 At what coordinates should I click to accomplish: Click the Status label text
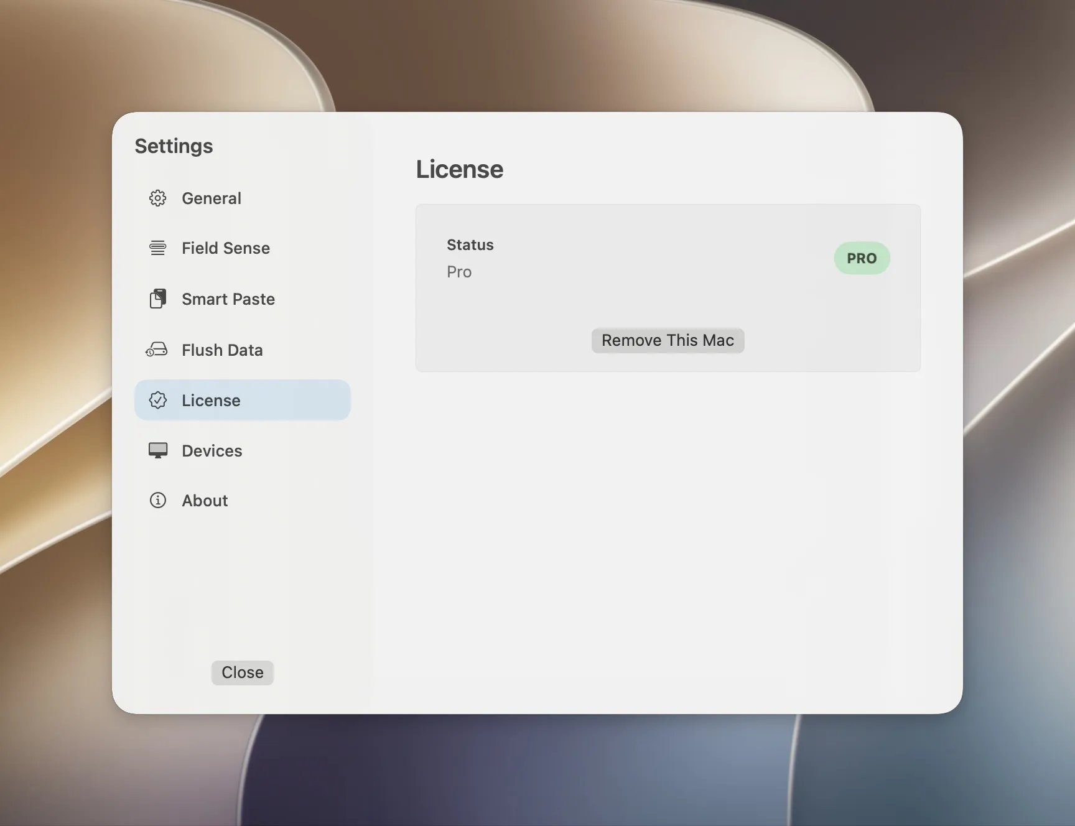pyautogui.click(x=470, y=245)
